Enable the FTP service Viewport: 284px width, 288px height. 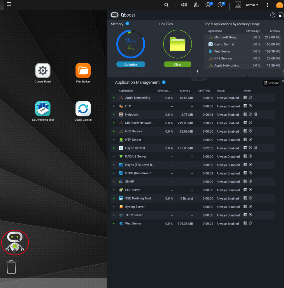pos(250,106)
